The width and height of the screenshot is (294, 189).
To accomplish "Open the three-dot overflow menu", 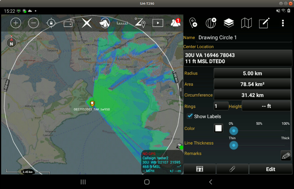I will tap(283, 23).
